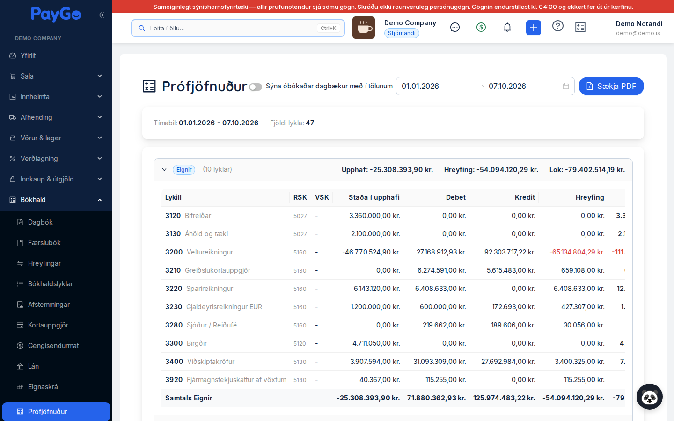Click the Sækja PDF button
The image size is (674, 421).
click(x=611, y=86)
